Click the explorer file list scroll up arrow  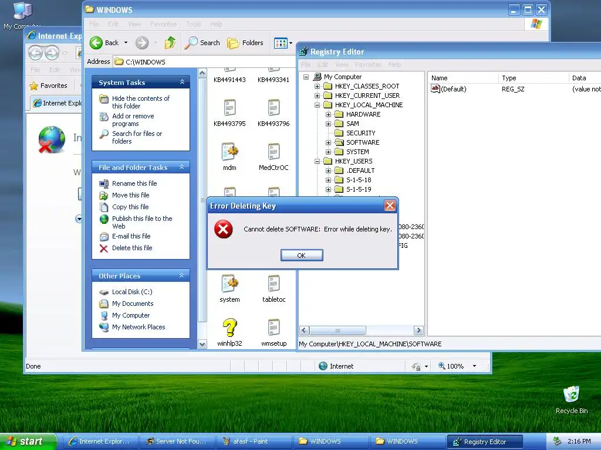coord(202,73)
